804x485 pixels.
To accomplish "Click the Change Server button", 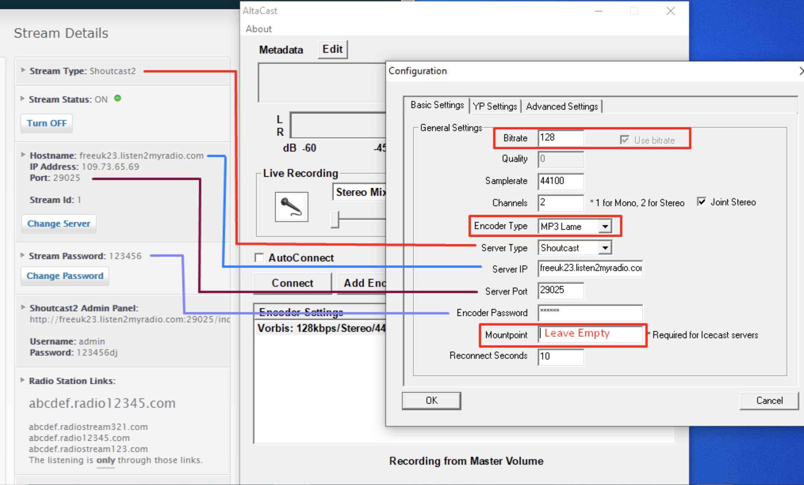I will 59,223.
